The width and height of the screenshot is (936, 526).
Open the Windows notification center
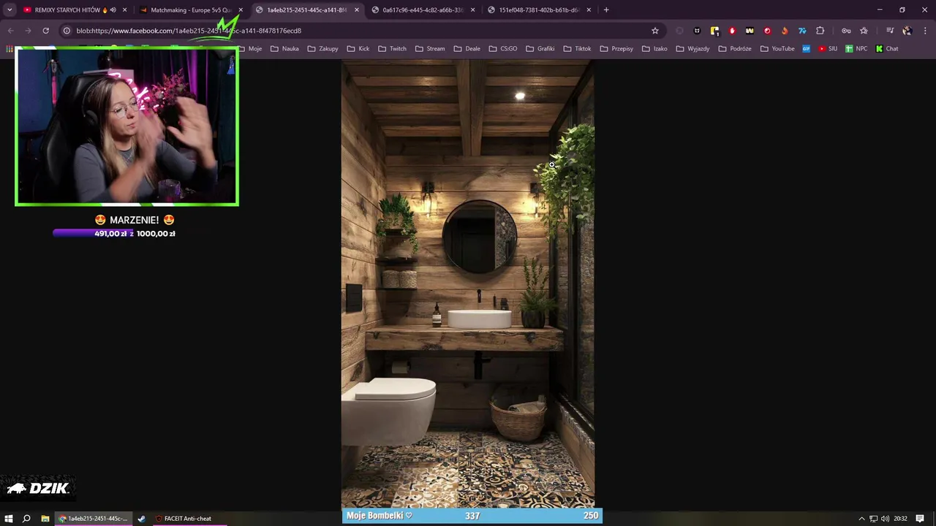pyautogui.click(x=920, y=519)
